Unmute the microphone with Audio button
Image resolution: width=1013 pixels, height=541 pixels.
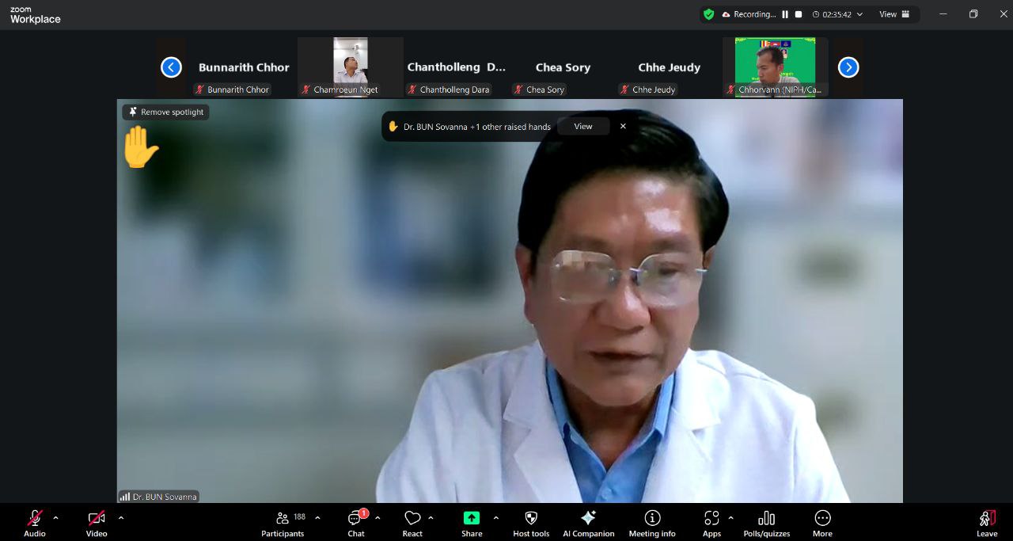tap(35, 523)
